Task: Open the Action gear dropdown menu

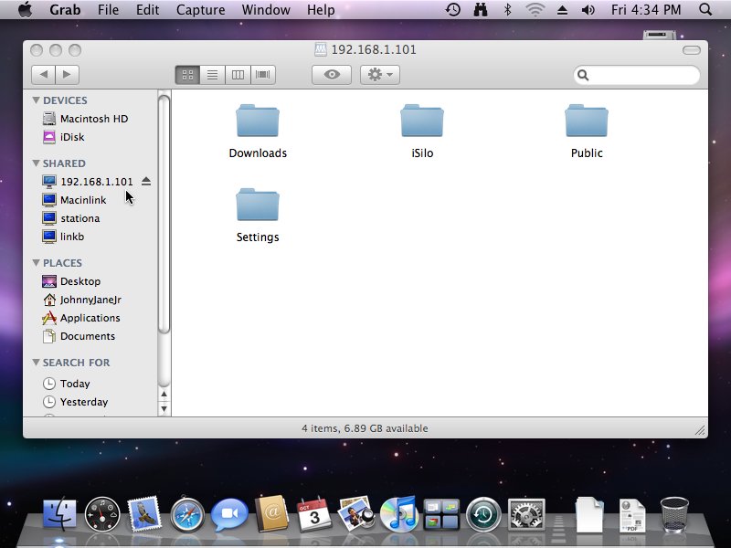Action: click(379, 75)
